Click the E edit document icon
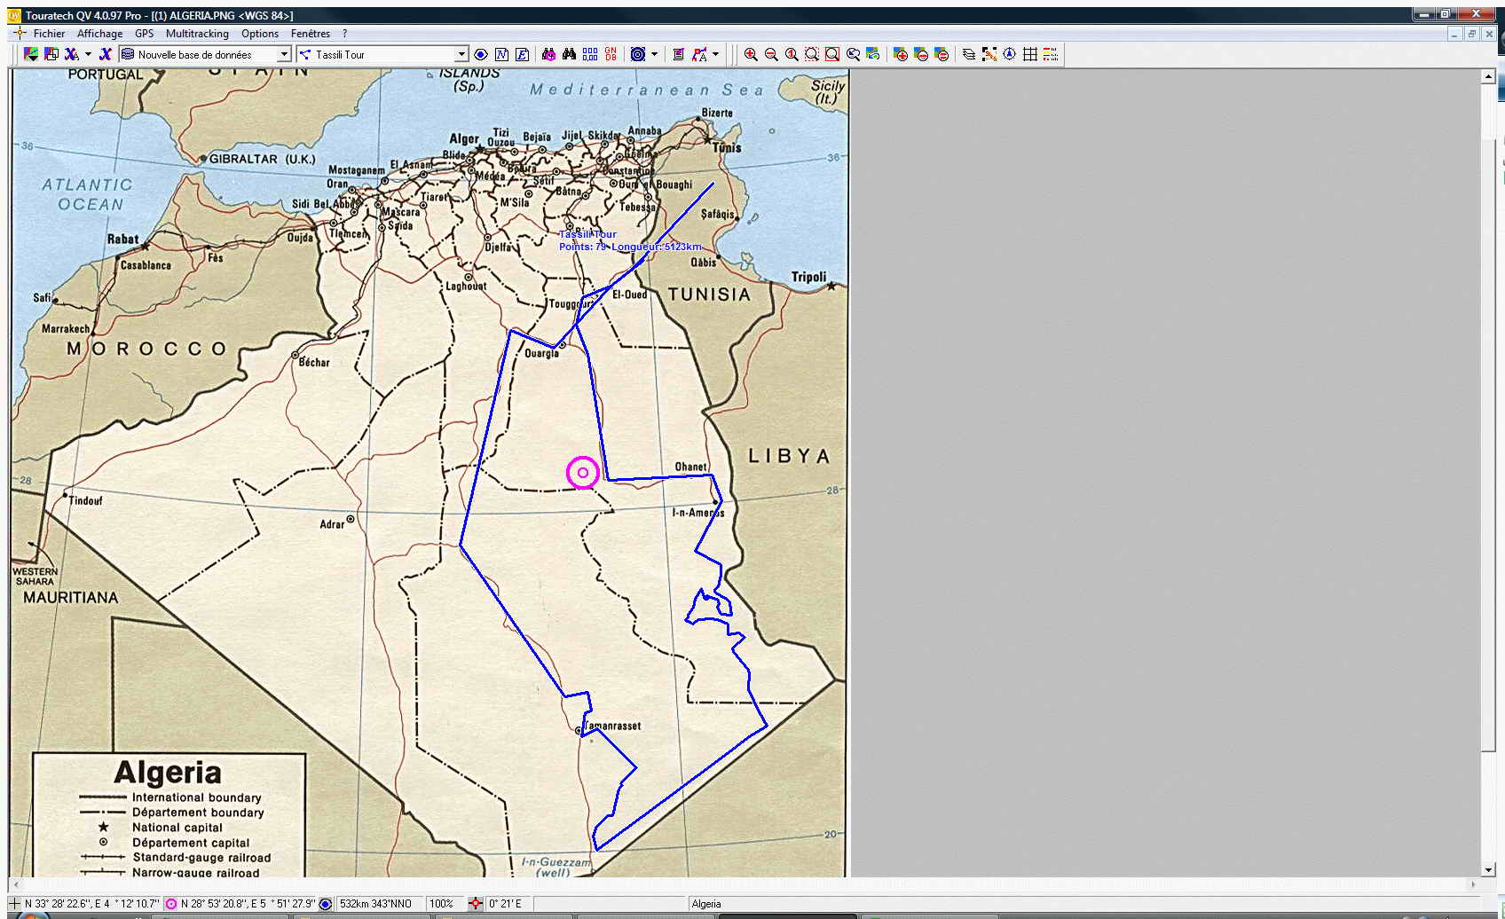The width and height of the screenshot is (1505, 919). tap(522, 54)
